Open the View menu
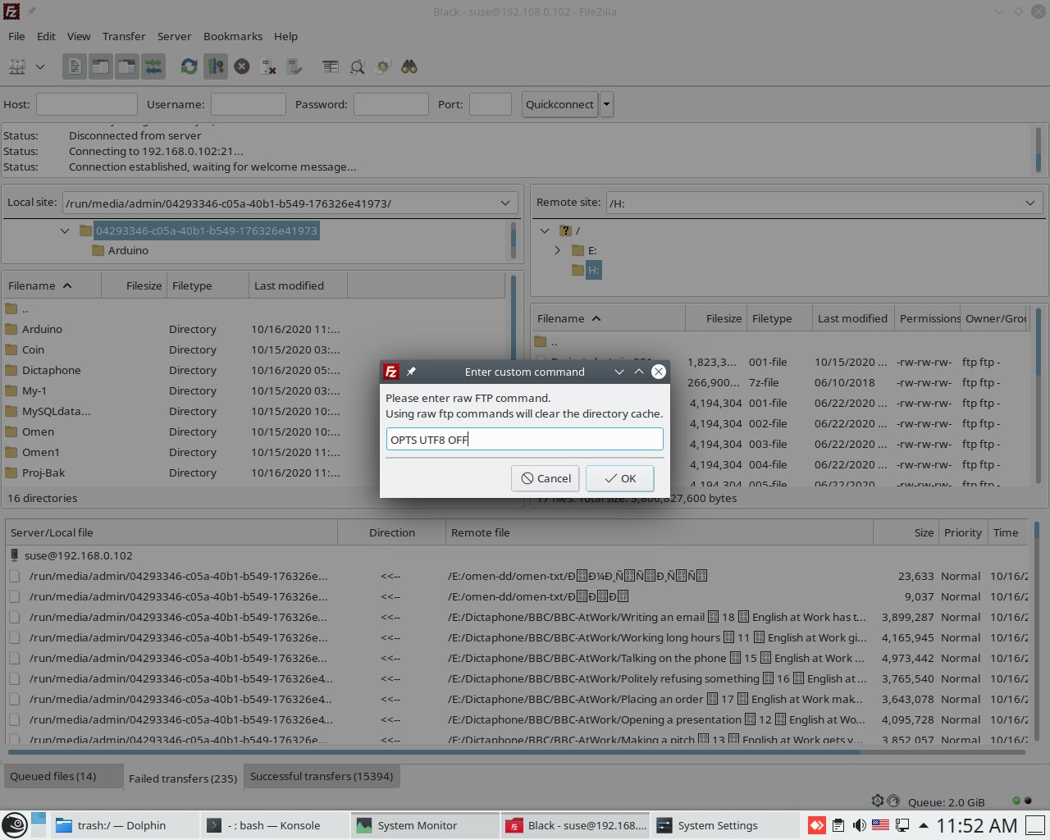 tap(79, 36)
